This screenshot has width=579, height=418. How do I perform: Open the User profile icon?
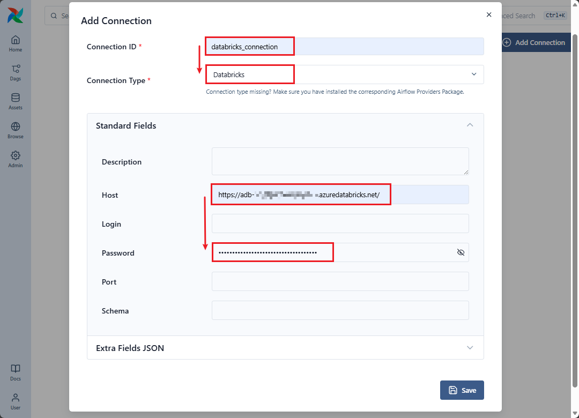click(16, 401)
